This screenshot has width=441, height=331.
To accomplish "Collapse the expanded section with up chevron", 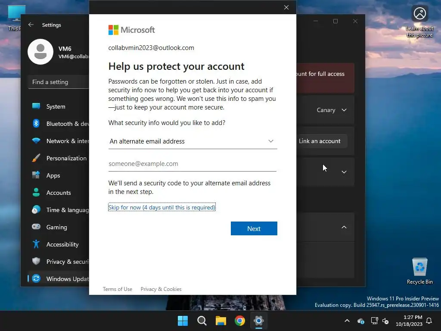I will (344, 227).
